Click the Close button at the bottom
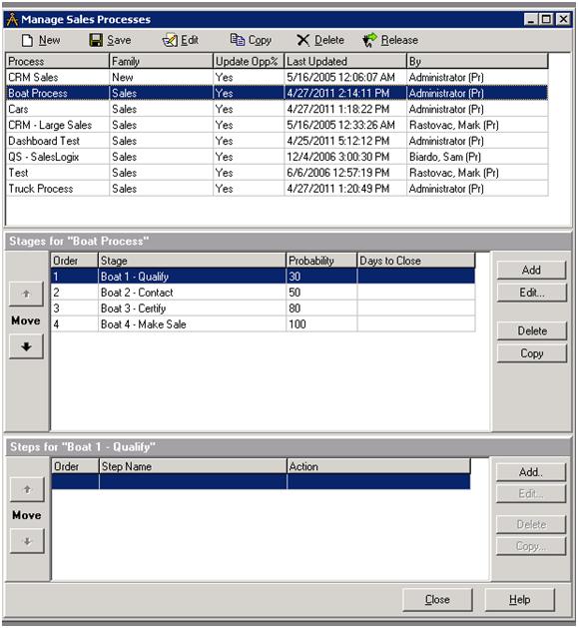Image resolution: width=578 pixels, height=628 pixels. (437, 600)
